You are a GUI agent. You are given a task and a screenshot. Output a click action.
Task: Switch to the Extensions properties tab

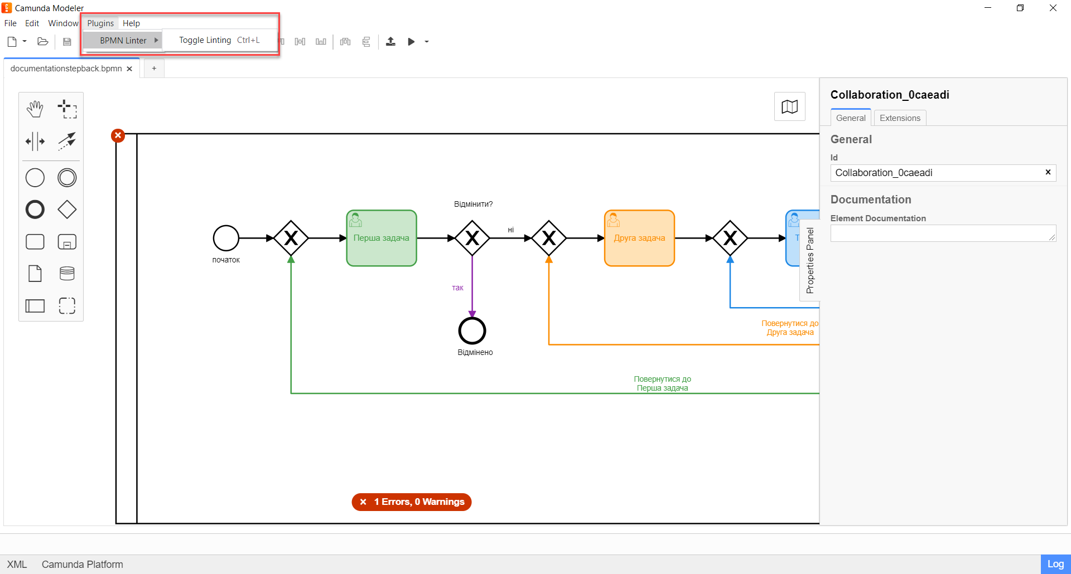900,118
